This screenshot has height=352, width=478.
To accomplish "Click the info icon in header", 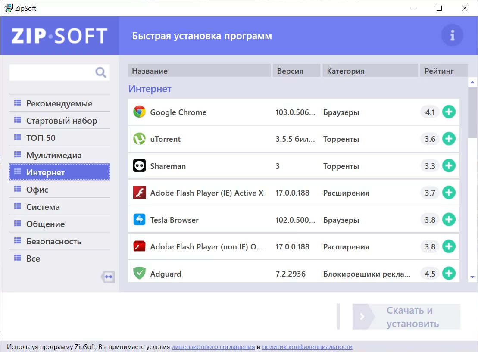I will click(x=452, y=35).
